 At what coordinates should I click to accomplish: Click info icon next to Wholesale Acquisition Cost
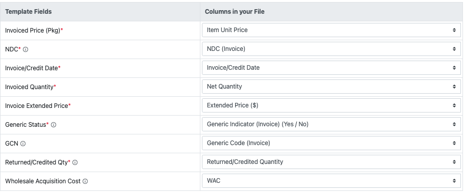pyautogui.click(x=85, y=181)
